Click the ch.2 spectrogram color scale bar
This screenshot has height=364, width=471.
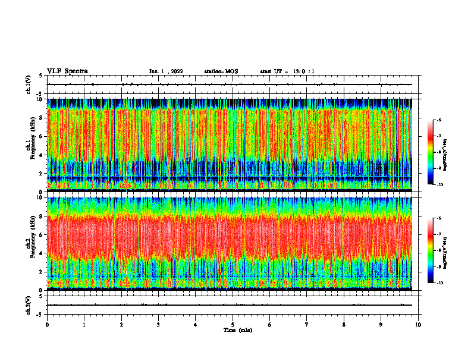pyautogui.click(x=430, y=250)
